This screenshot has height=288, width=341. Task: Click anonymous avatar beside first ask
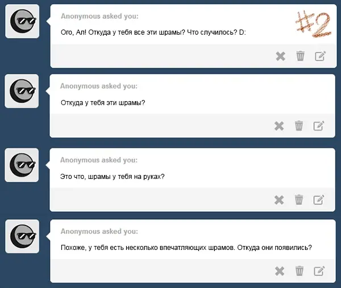(22, 21)
